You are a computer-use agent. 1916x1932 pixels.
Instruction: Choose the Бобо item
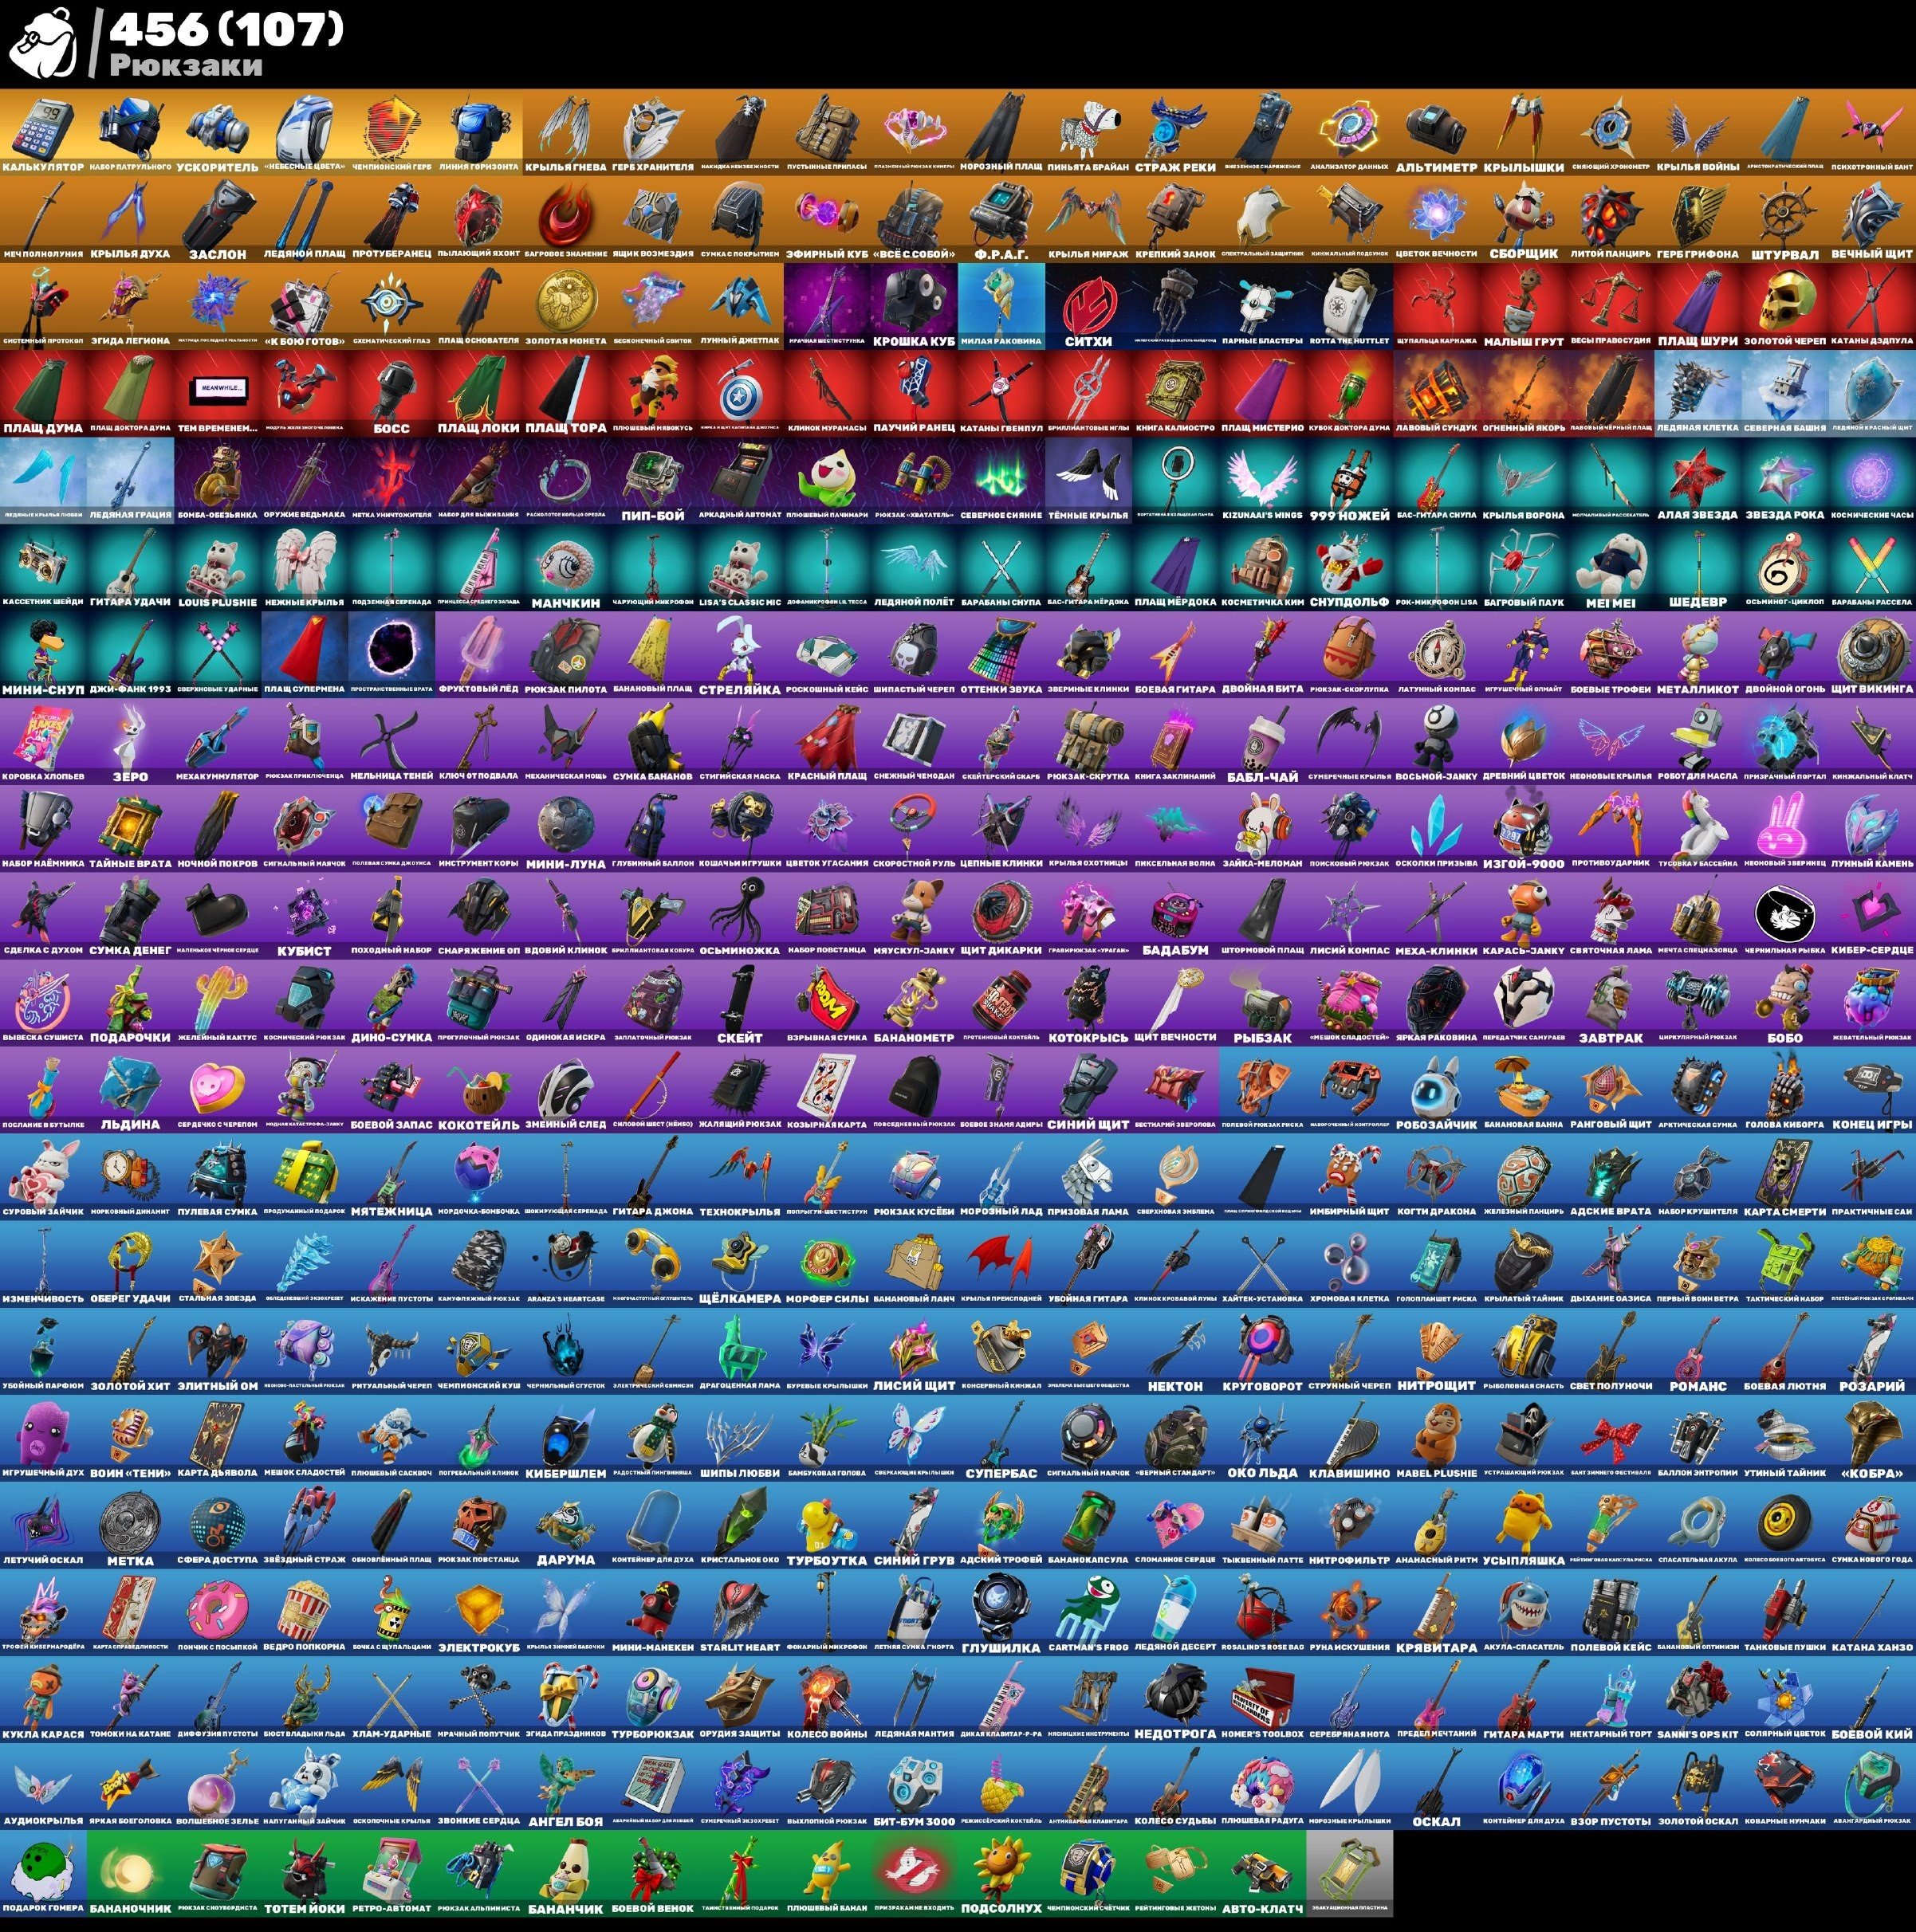click(1784, 1003)
